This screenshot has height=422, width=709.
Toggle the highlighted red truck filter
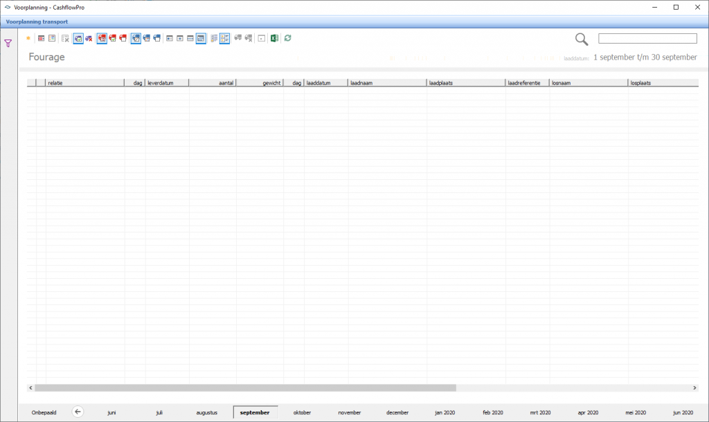coord(102,38)
